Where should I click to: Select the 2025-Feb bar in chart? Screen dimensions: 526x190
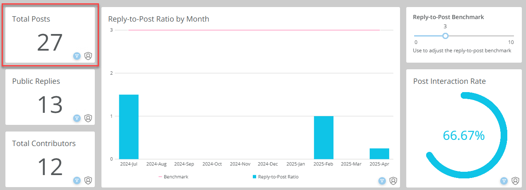[x=324, y=138]
